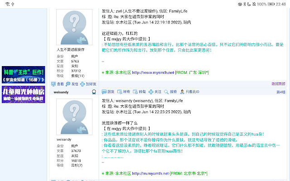Open the 儿童阳光种植房 ad banner
The image size is (290, 181).
pyautogui.click(x=24, y=95)
